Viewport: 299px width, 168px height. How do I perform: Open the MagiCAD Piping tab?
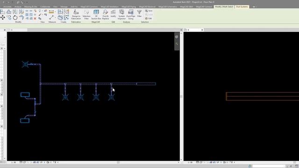129,7
